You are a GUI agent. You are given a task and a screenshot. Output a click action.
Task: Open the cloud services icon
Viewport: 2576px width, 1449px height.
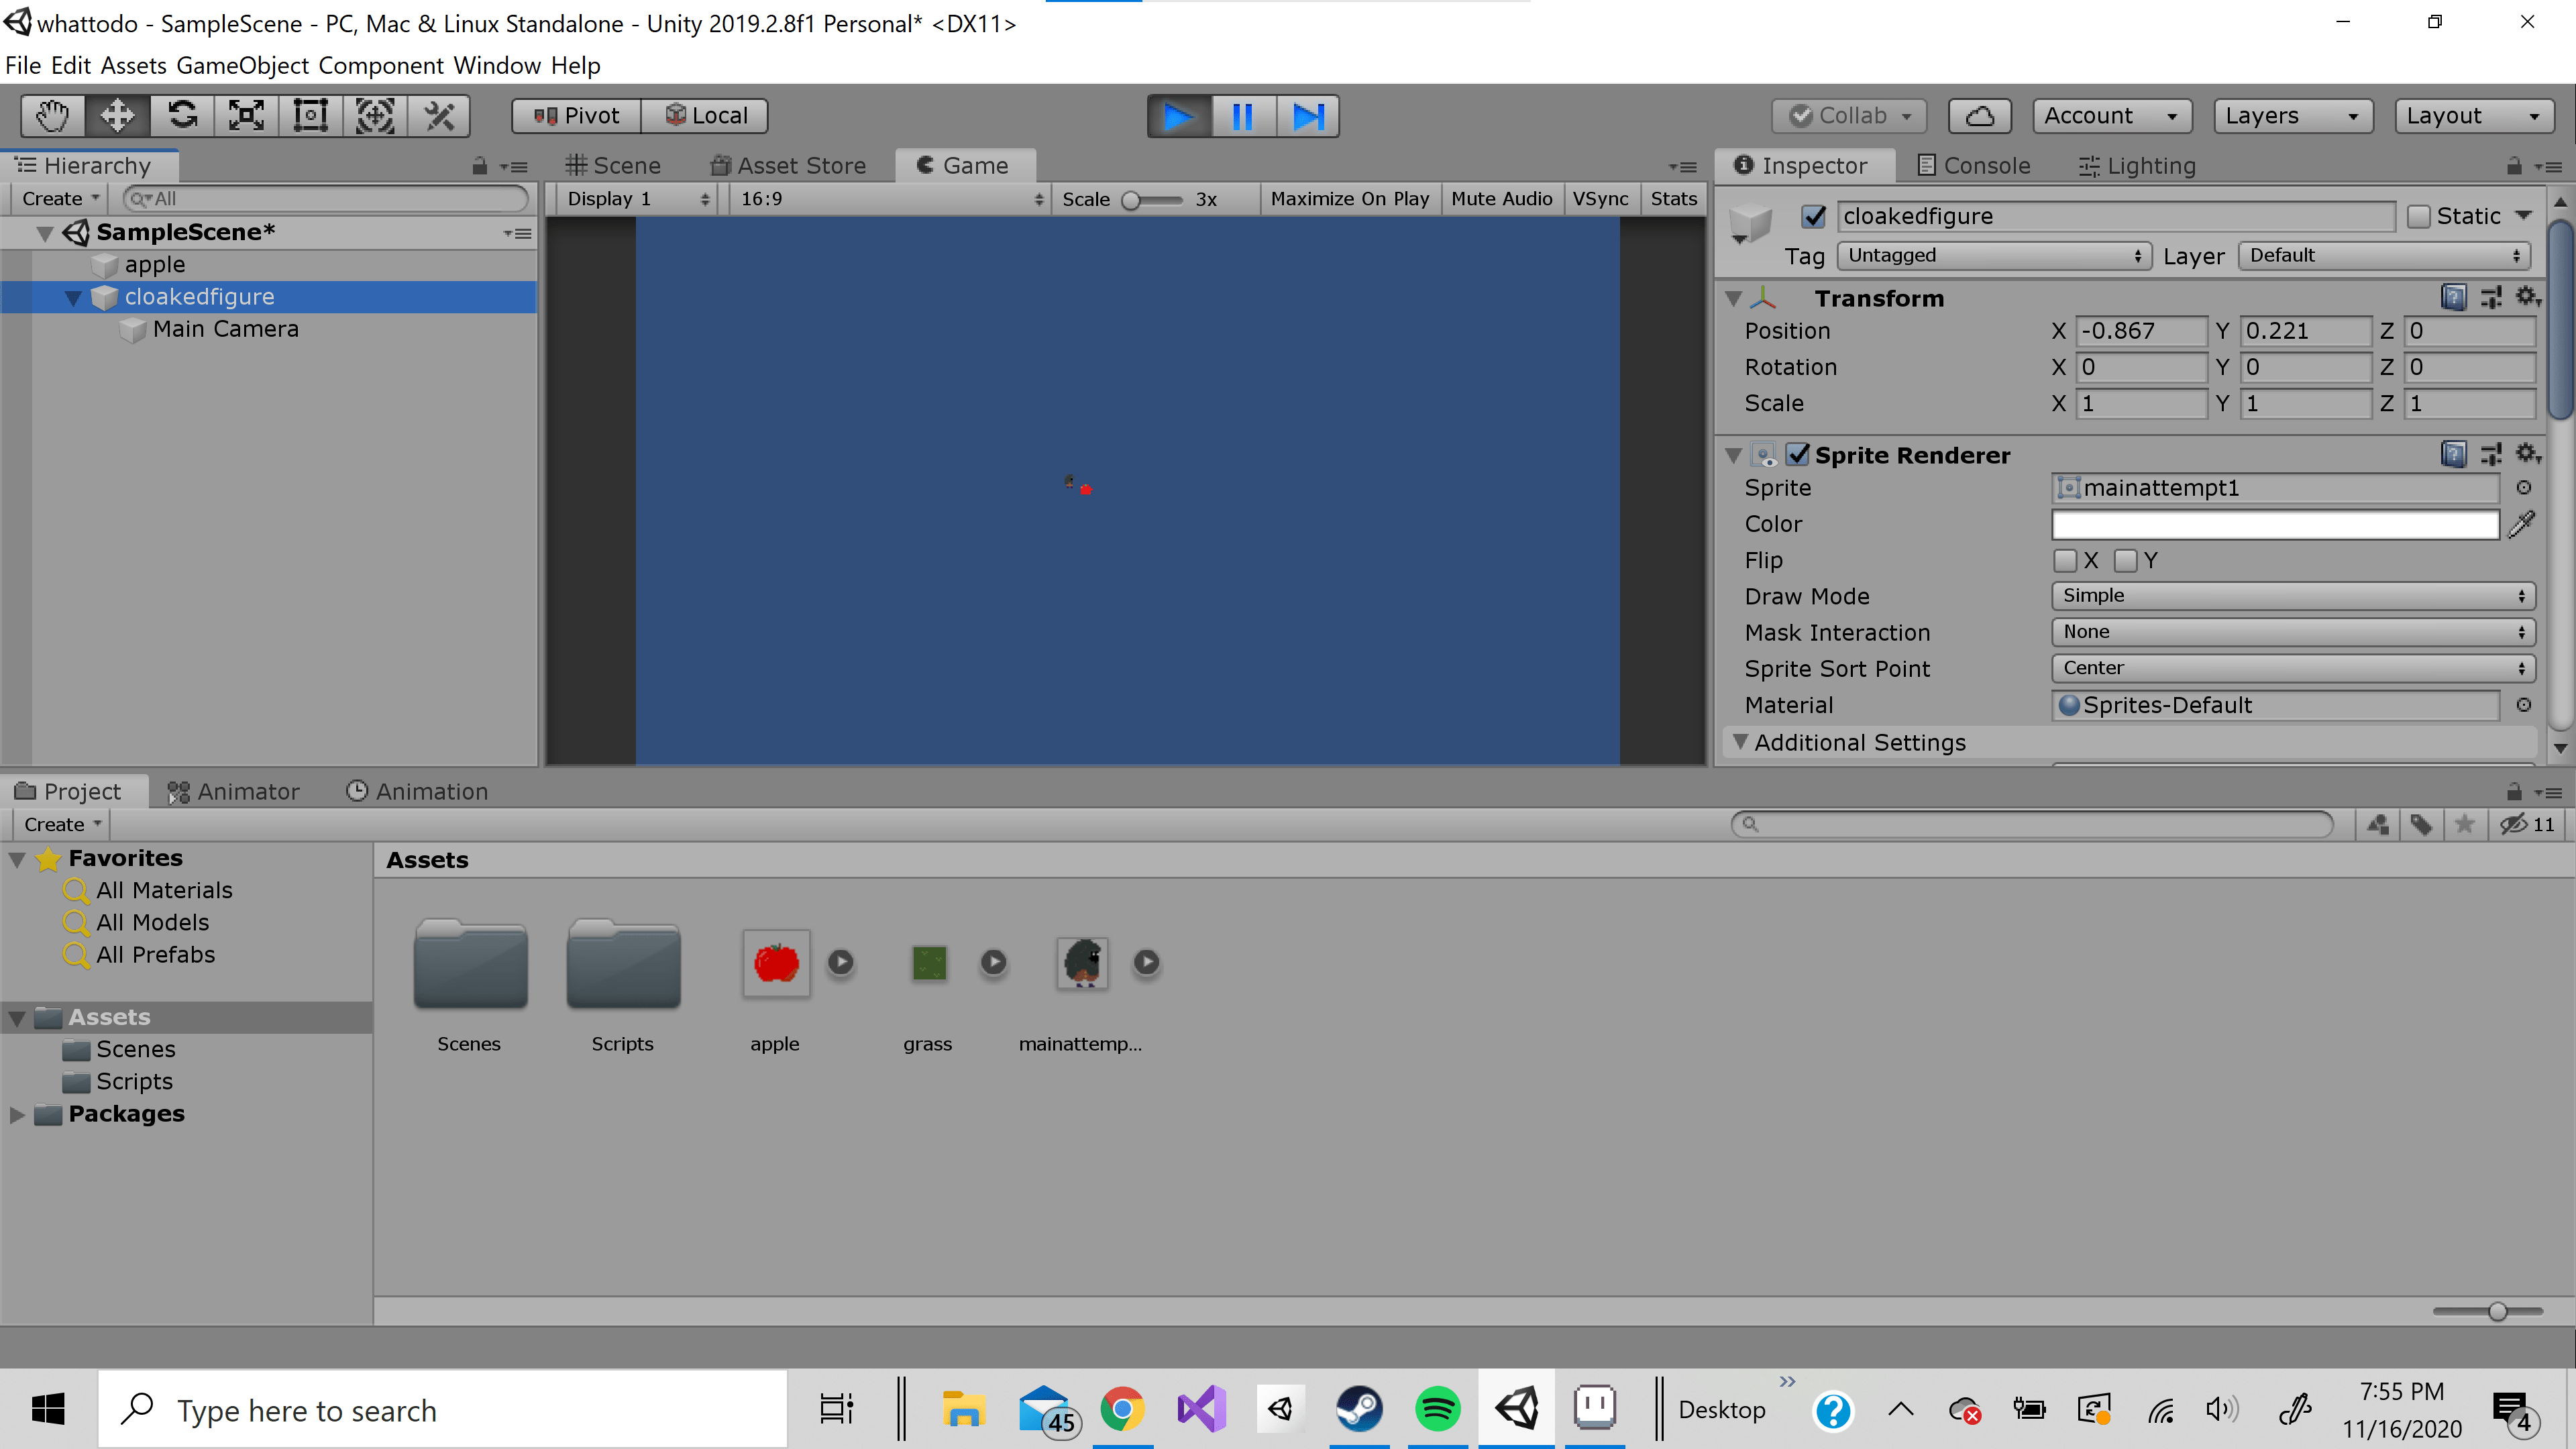pos(1979,116)
